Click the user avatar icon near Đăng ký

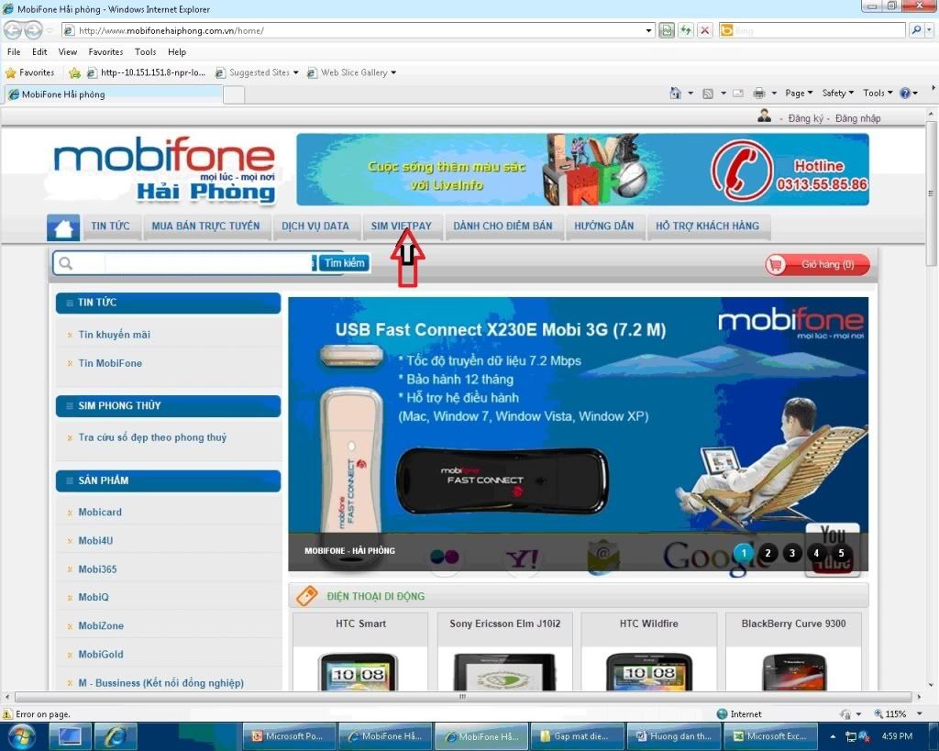click(764, 116)
